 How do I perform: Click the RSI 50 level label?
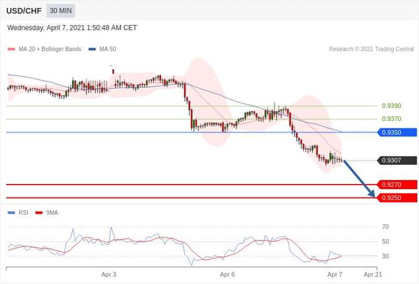385,242
